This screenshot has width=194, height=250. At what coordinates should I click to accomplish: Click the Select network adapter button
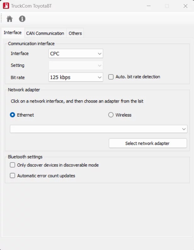(x=148, y=143)
